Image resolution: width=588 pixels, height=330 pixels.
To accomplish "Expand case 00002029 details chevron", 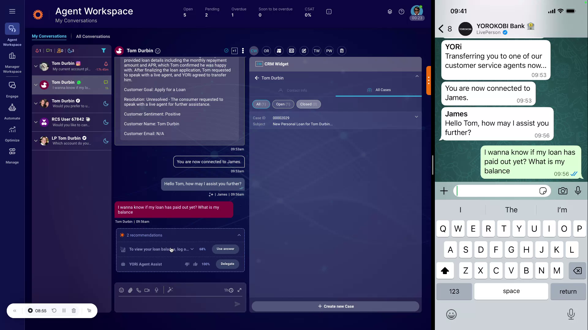I will (x=416, y=117).
